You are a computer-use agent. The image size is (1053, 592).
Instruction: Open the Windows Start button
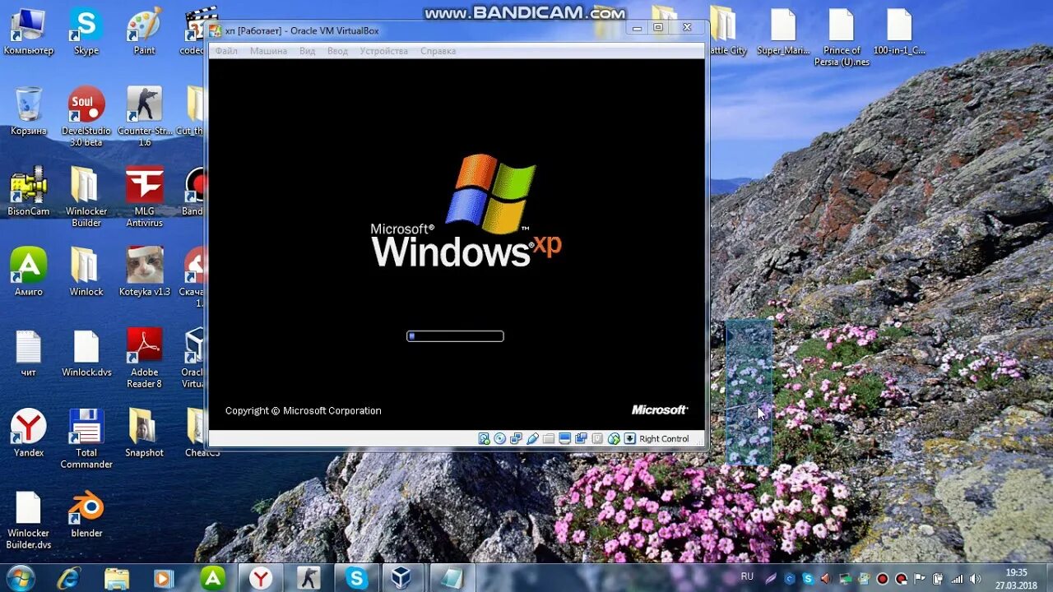[21, 578]
